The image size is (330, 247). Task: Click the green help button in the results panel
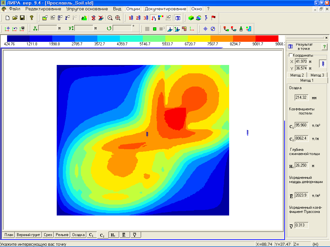[x=324, y=47]
